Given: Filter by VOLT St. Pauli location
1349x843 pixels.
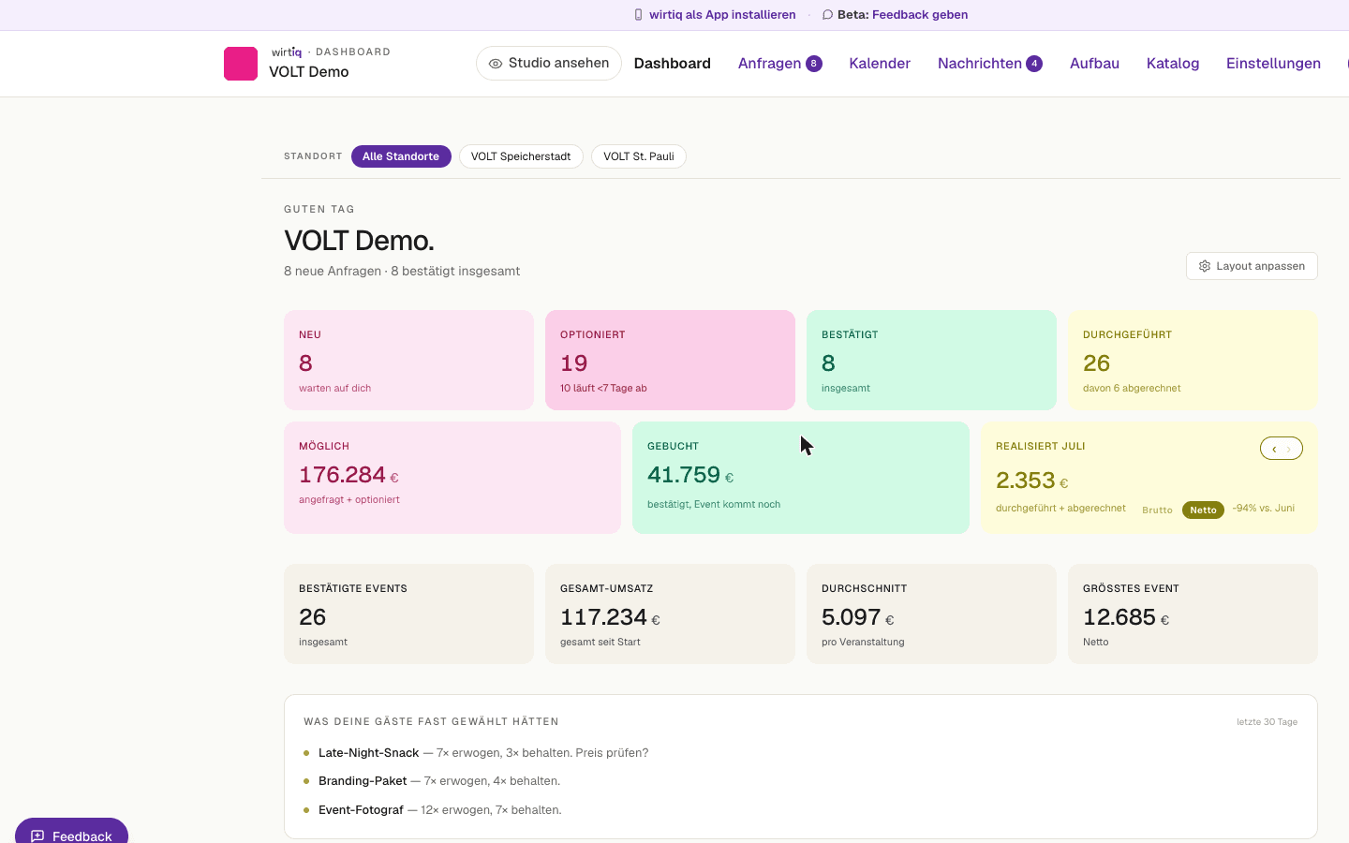Looking at the screenshot, I should point(639,156).
